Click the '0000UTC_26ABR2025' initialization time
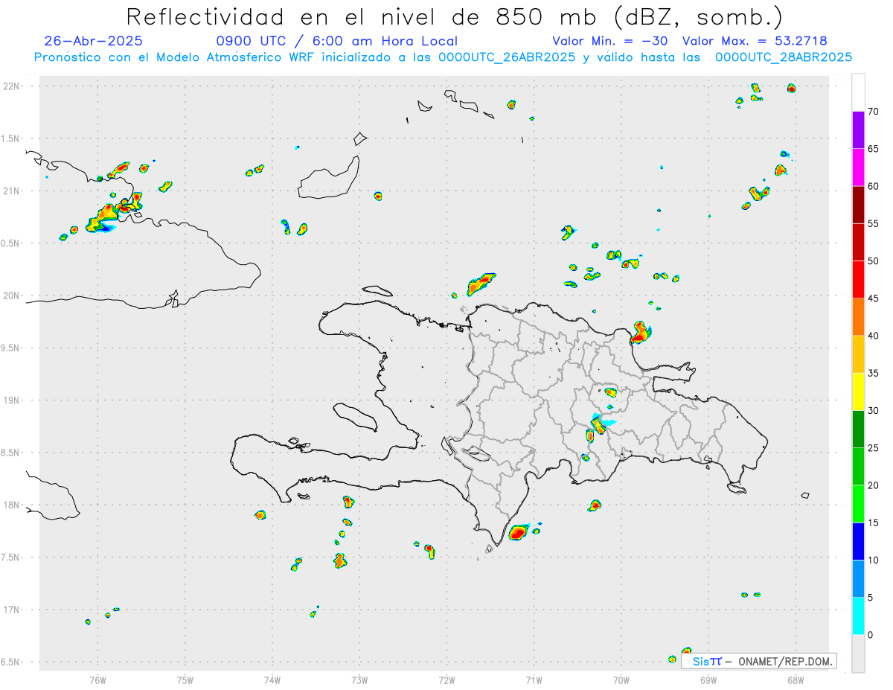 point(507,57)
